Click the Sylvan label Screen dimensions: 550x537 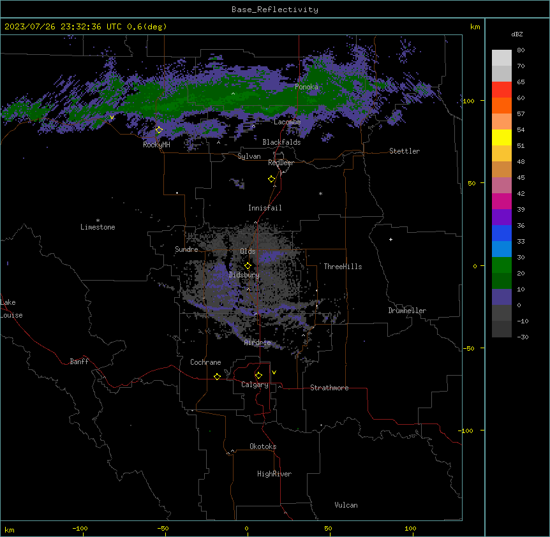(249, 156)
